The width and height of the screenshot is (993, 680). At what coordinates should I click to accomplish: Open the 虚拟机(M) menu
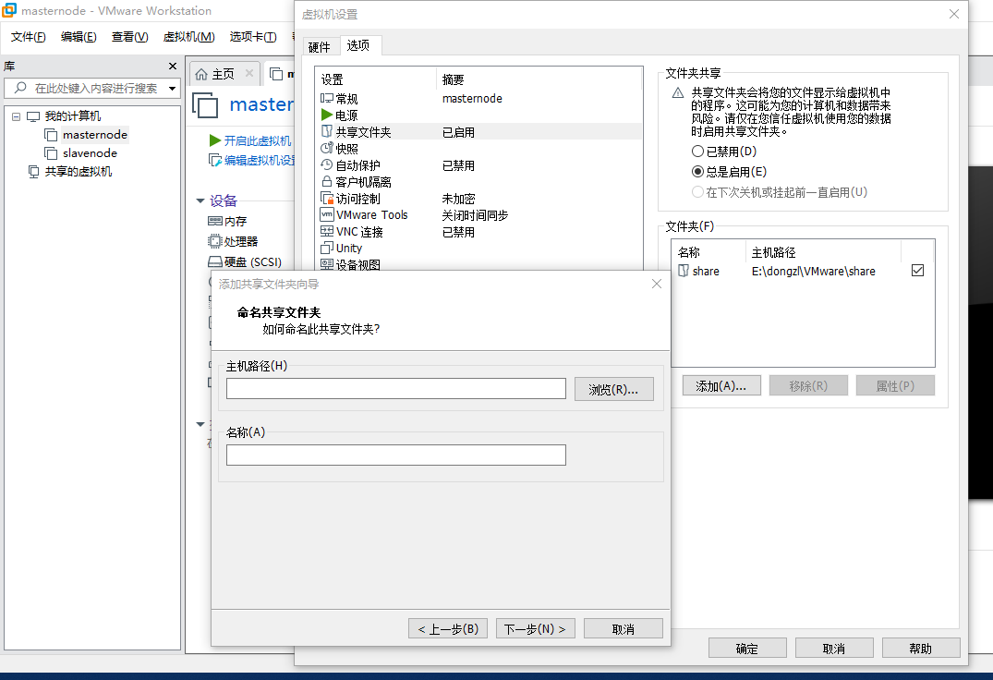(x=188, y=37)
